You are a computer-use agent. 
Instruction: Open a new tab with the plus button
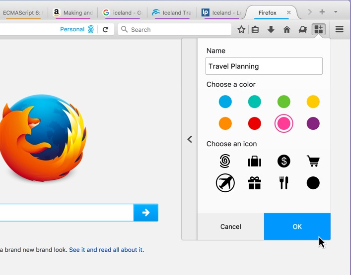tap(322, 12)
